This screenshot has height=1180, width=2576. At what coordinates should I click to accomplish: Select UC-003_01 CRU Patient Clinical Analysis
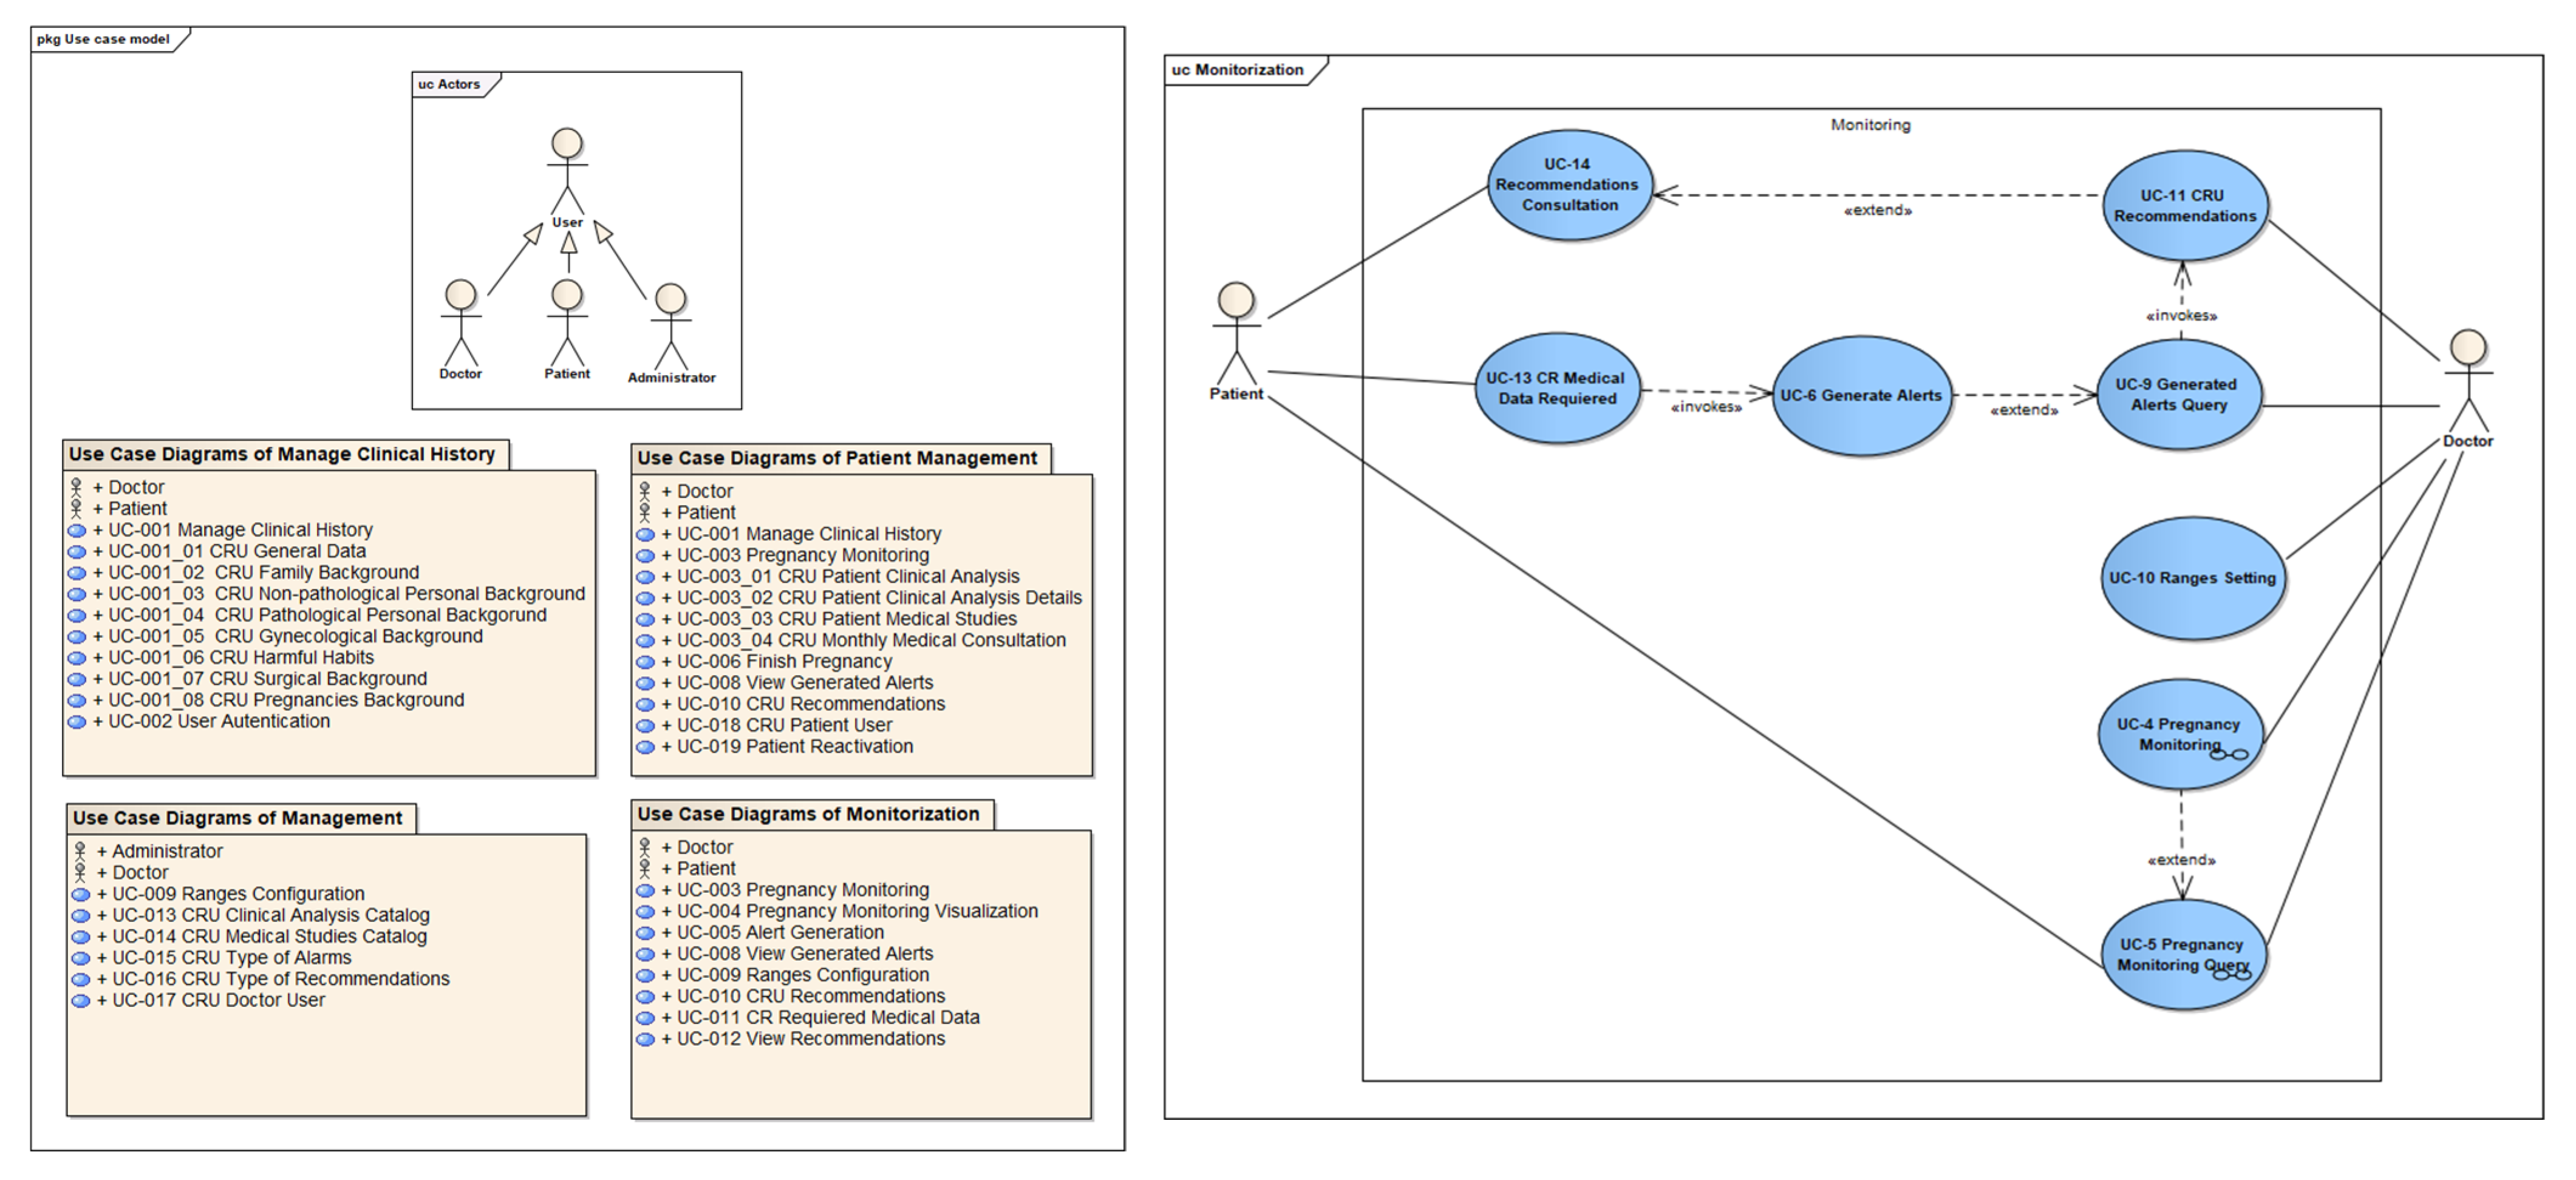tap(828, 577)
